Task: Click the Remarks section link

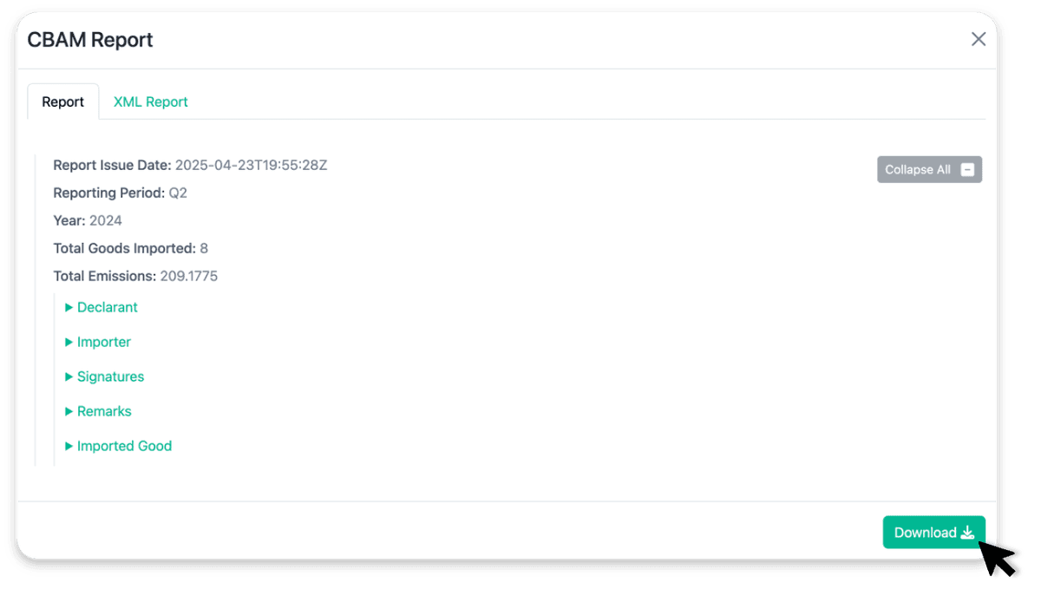Action: [104, 411]
